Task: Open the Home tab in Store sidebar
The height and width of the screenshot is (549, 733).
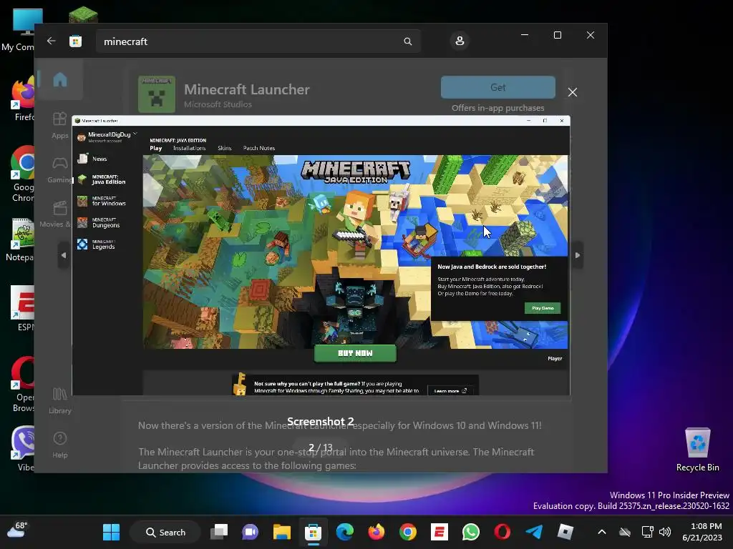Action: pyautogui.click(x=60, y=80)
